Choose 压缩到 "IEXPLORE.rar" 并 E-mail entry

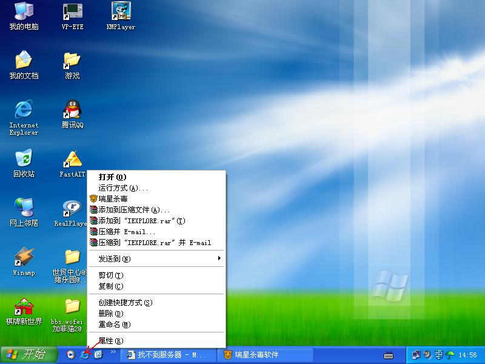156,243
